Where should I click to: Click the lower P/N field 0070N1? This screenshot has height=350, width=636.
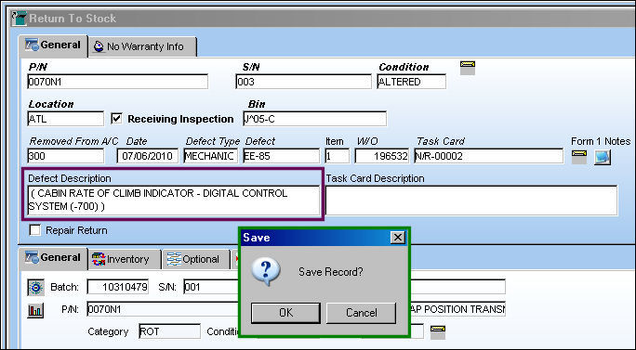point(163,309)
